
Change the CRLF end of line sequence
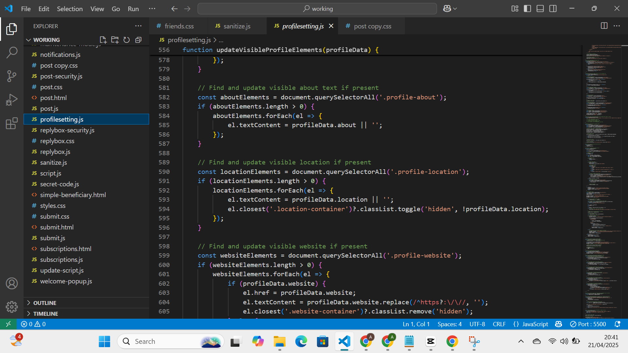click(x=499, y=324)
